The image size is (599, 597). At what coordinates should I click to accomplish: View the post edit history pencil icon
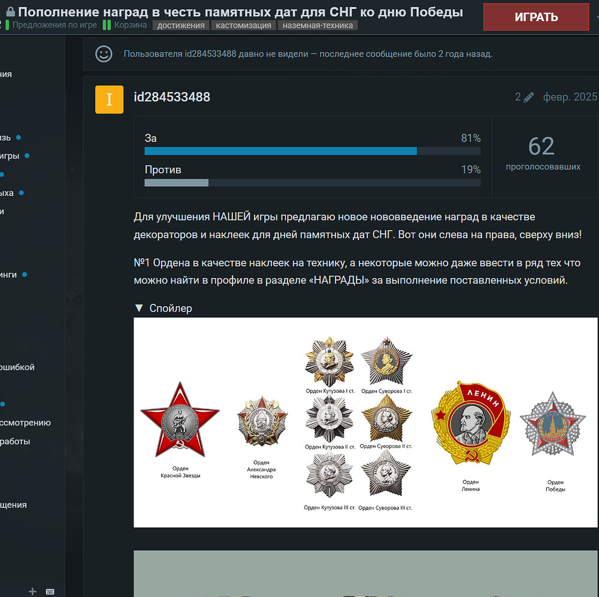click(528, 97)
